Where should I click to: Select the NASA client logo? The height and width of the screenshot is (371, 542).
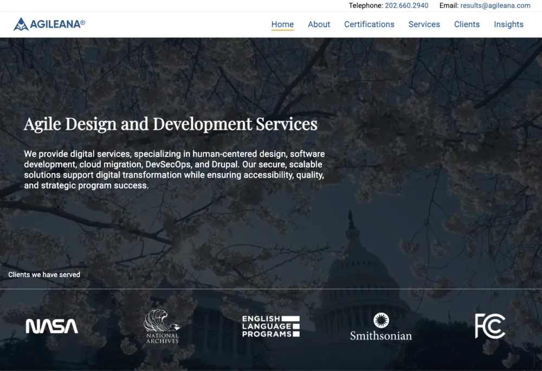click(x=51, y=326)
